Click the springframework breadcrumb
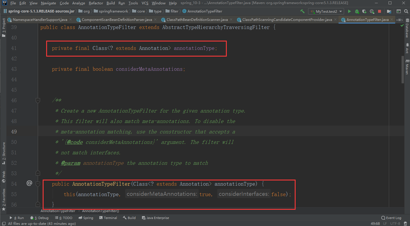Screen dimensions: 410x226 pos(111,11)
